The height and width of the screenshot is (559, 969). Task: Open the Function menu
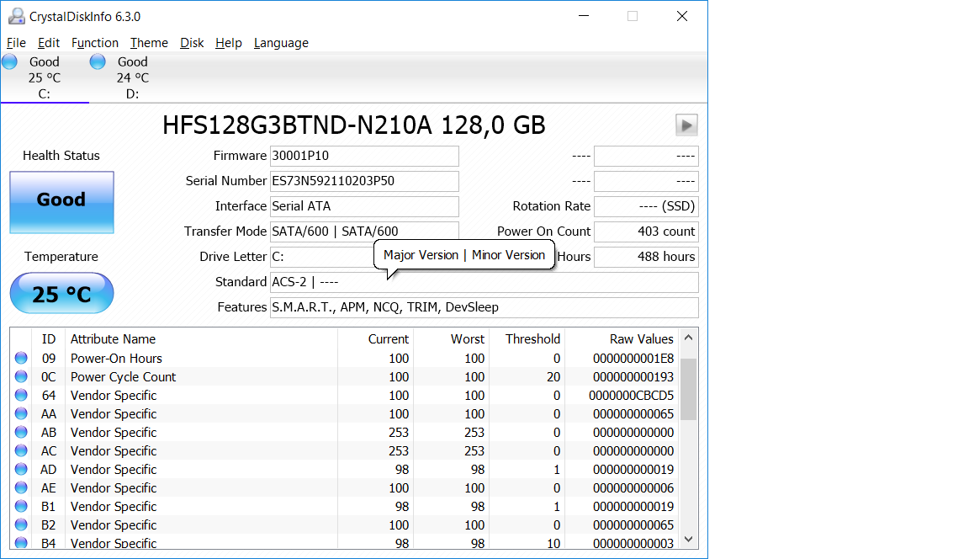[94, 43]
